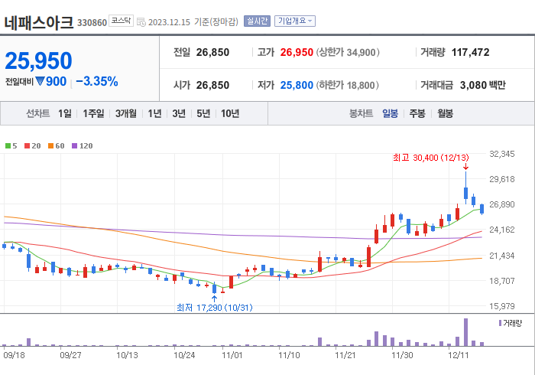Switch to 월봉 monthly candle chart
Viewport: 535px width, 375px height.
(446, 113)
